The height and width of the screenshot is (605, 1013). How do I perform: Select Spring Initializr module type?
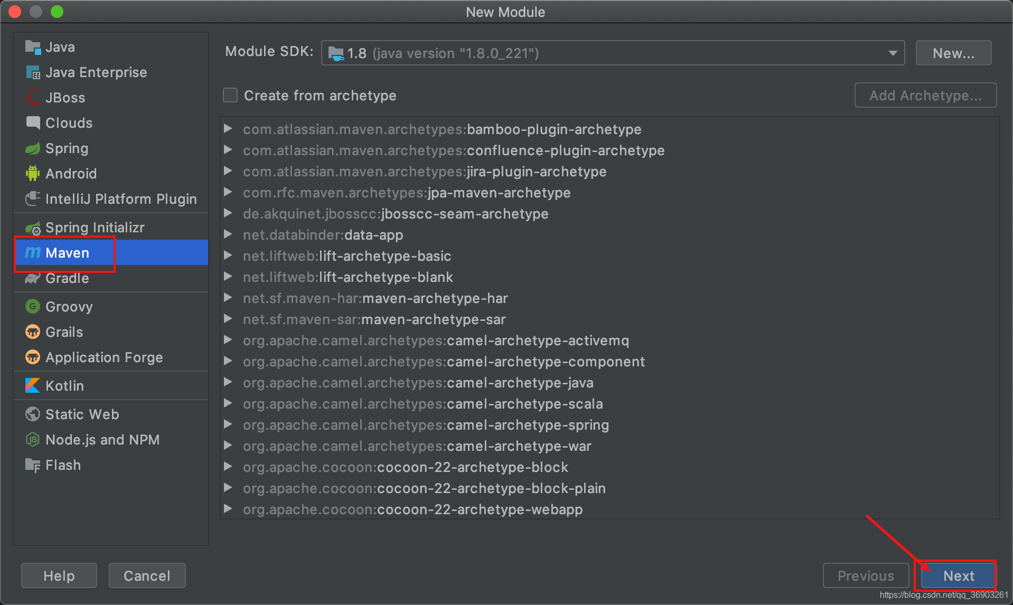(111, 228)
